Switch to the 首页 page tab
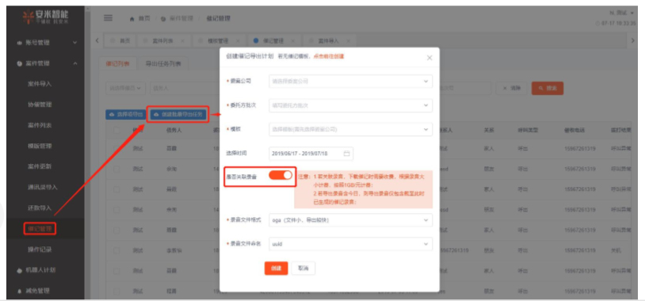645x301 pixels. [x=120, y=41]
